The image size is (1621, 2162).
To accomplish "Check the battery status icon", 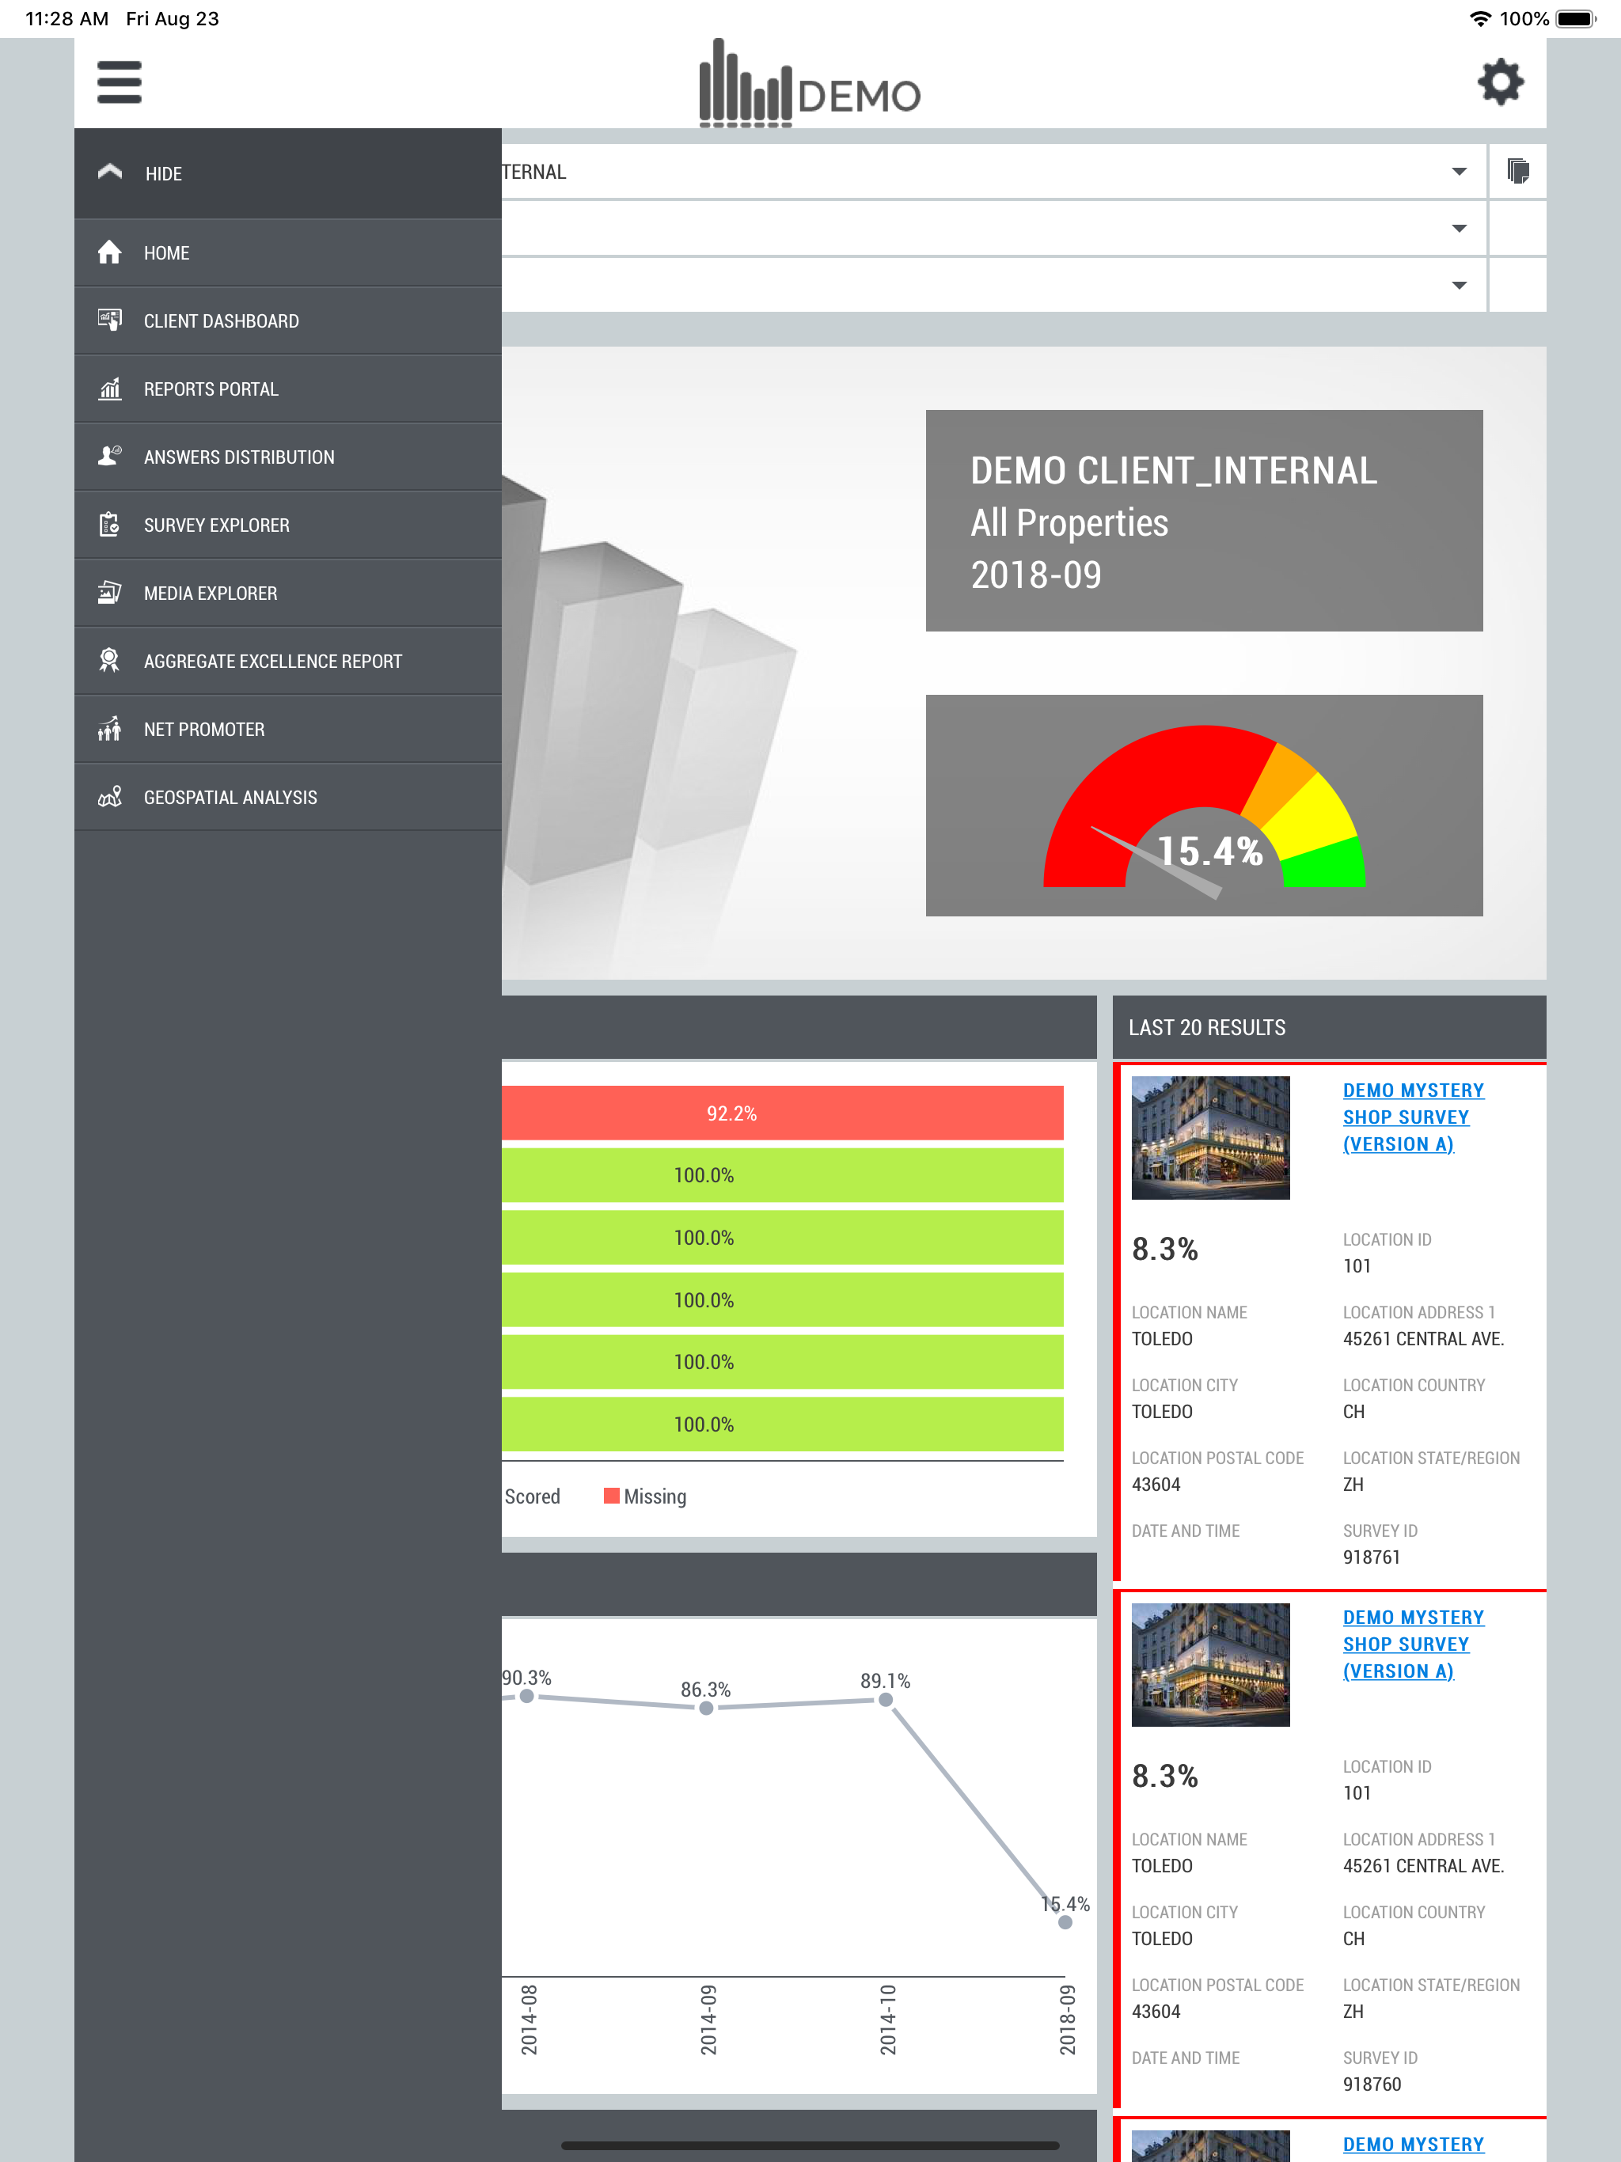I will tap(1575, 18).
